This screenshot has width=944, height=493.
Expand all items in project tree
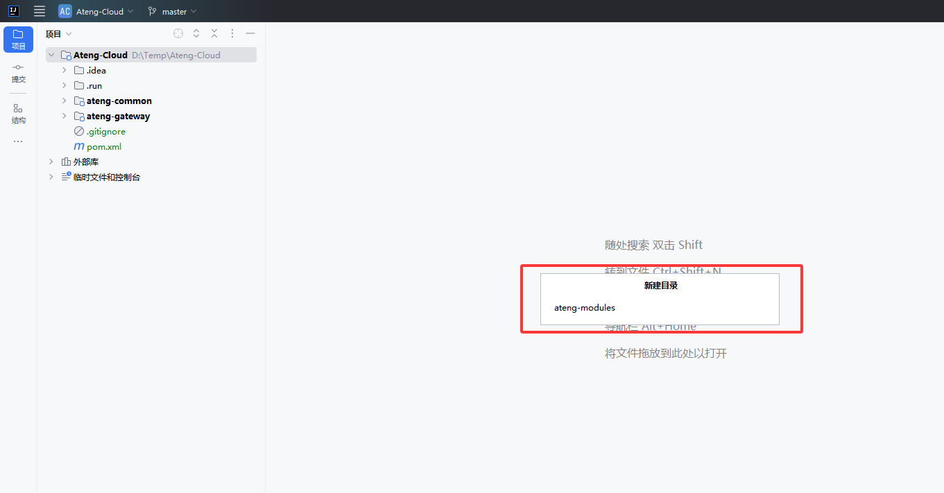point(196,33)
